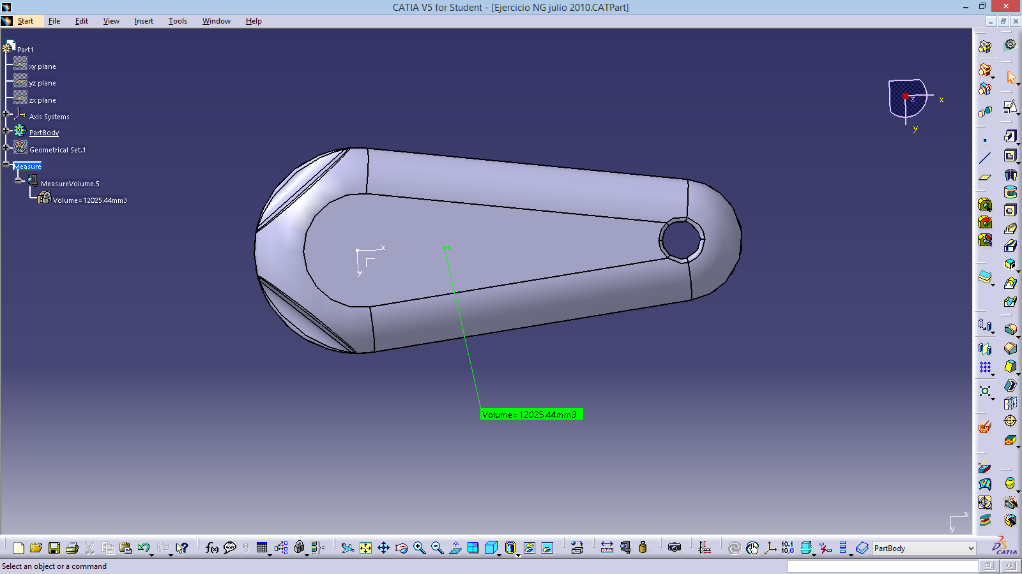1022x574 pixels.
Task: Select Volume=12025.44mm3 in the tree
Action: coord(89,200)
